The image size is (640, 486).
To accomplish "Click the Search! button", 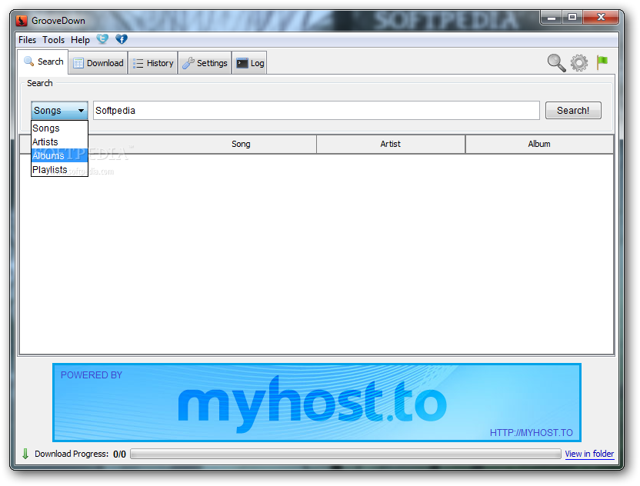I will coord(573,111).
